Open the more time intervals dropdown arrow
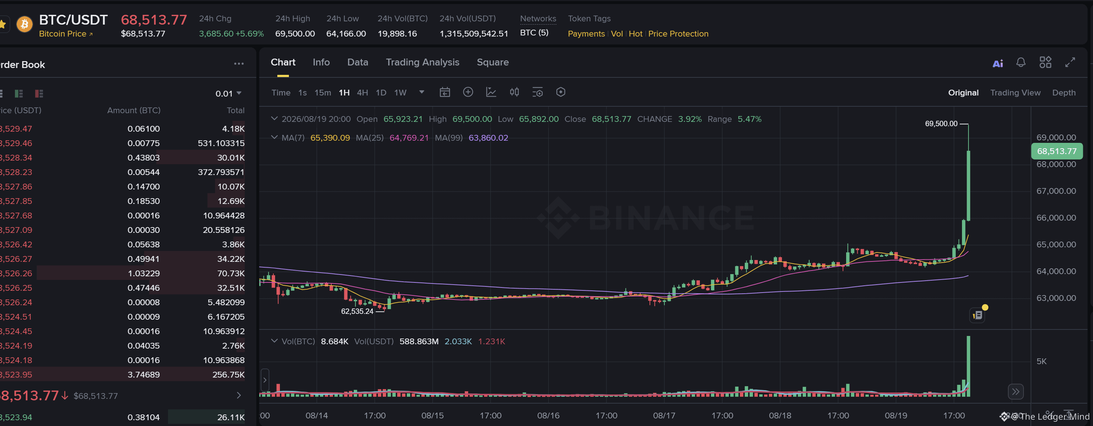The height and width of the screenshot is (426, 1093). (x=421, y=92)
